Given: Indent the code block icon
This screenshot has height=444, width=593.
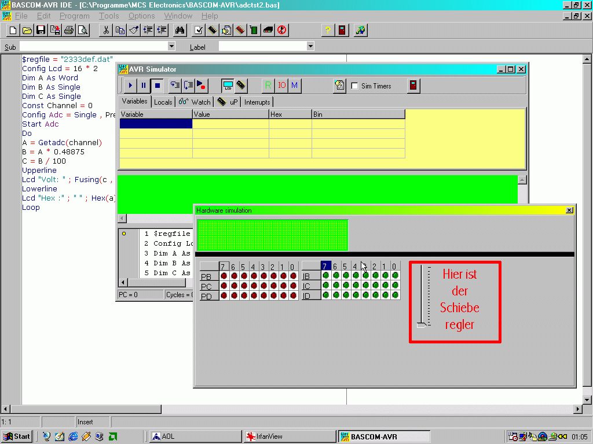Looking at the screenshot, I should coord(148,30).
